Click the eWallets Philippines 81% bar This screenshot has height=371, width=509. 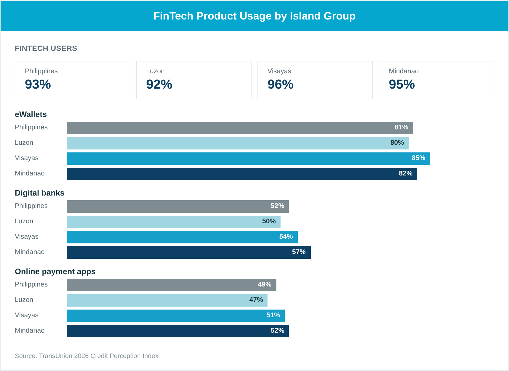(x=240, y=128)
